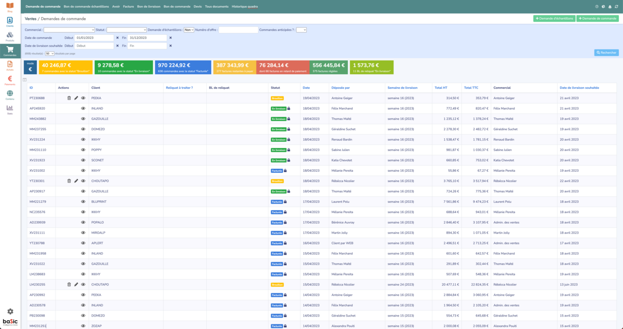
Task: Expand the Commercial dropdown filter
Action: [69, 30]
